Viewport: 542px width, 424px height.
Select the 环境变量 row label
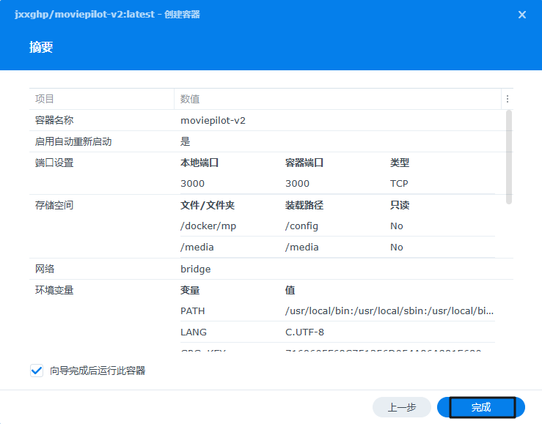point(54,290)
